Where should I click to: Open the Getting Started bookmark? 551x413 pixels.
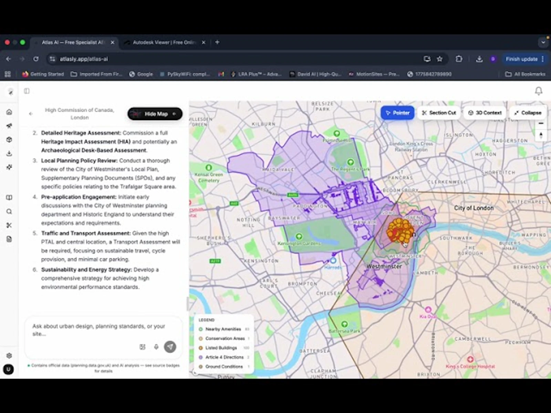pyautogui.click(x=43, y=74)
